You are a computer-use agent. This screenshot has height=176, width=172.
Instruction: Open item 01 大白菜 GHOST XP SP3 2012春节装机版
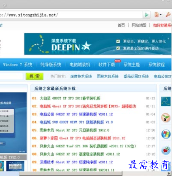tap(70, 98)
